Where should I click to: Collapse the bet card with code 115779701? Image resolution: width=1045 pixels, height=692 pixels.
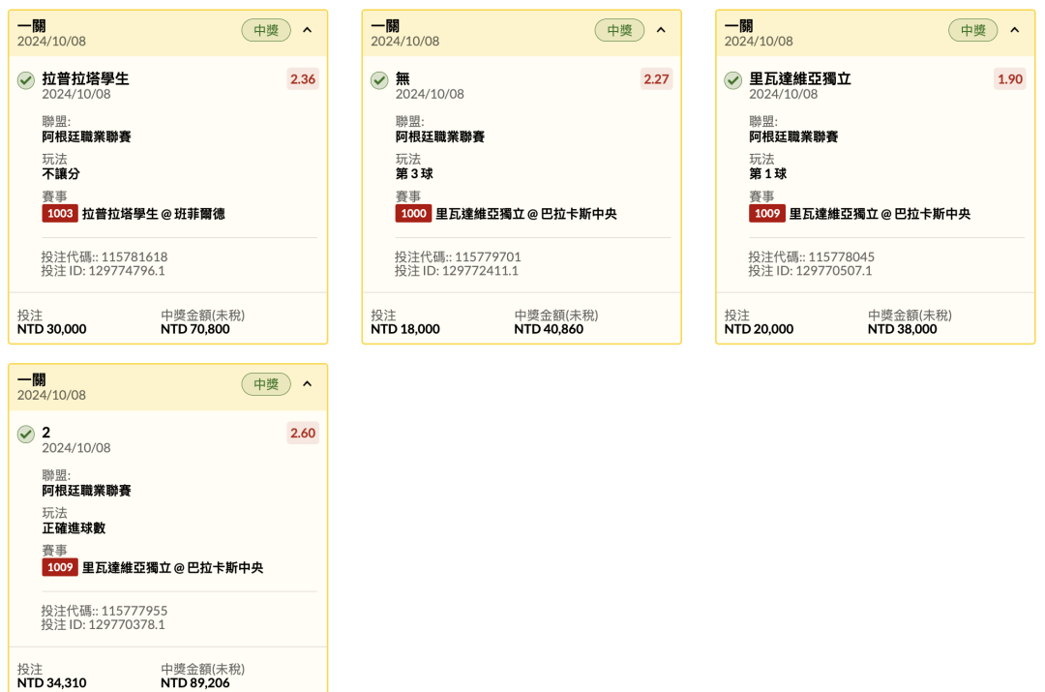click(661, 30)
